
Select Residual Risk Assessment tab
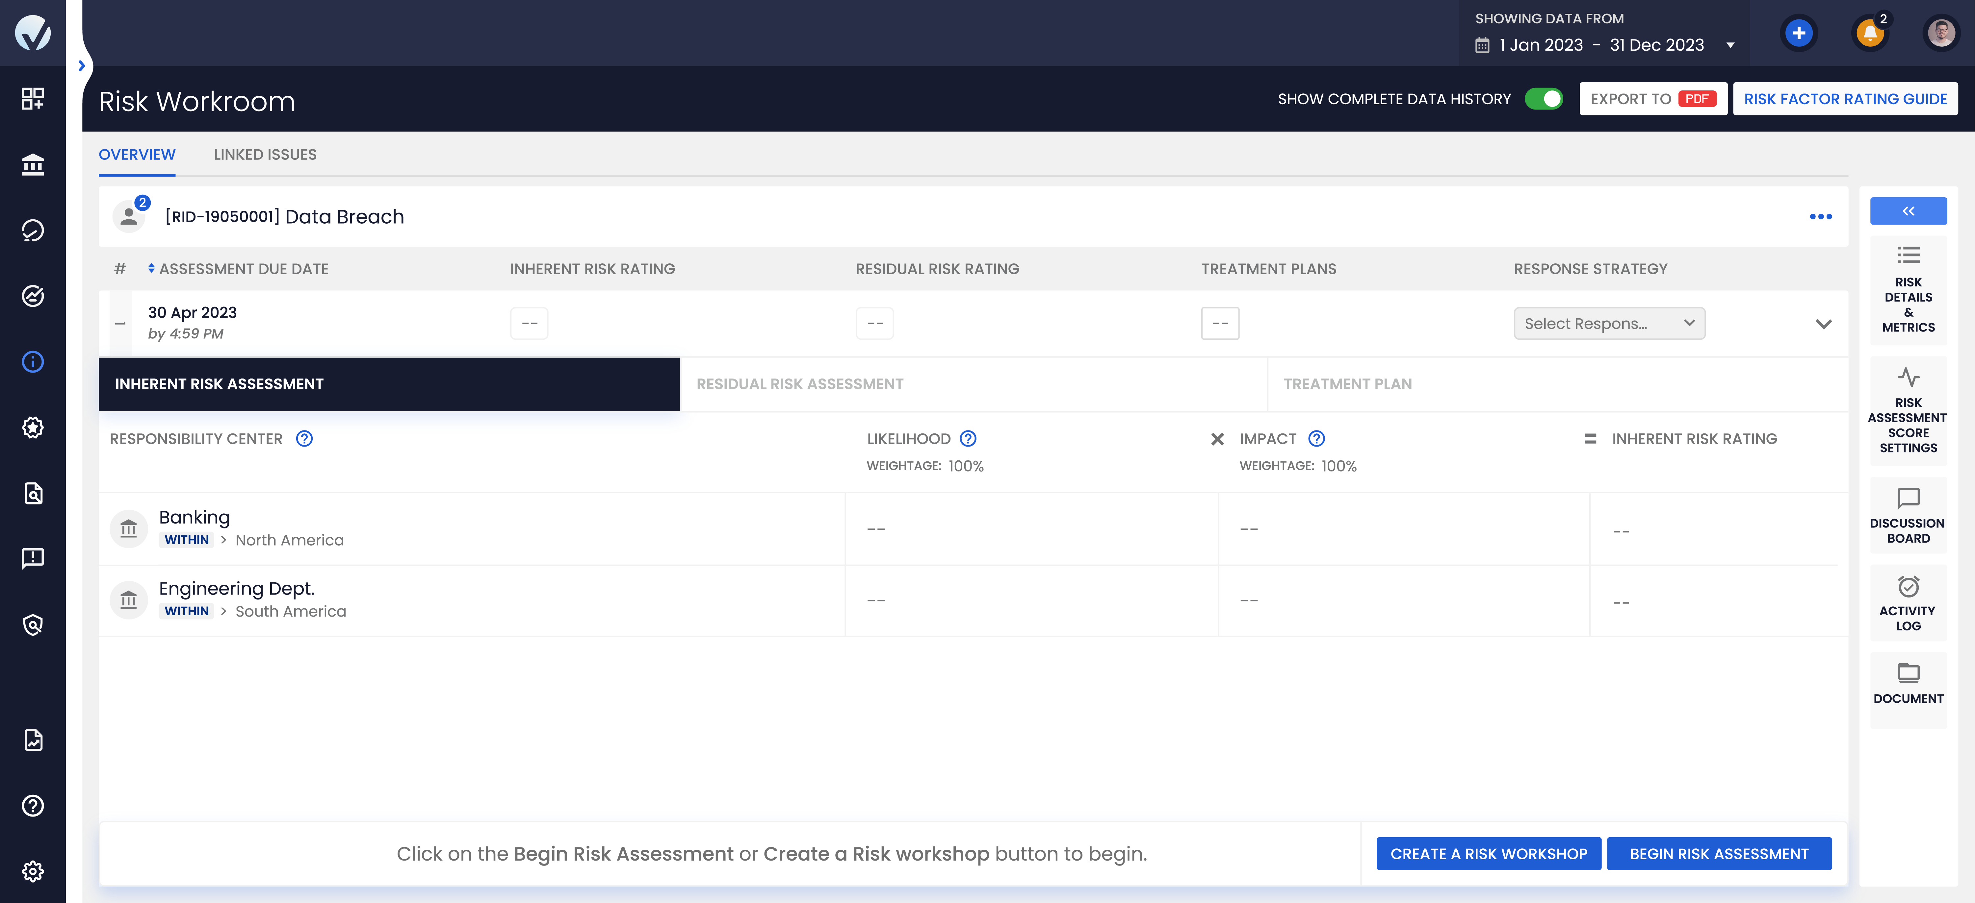click(x=974, y=384)
